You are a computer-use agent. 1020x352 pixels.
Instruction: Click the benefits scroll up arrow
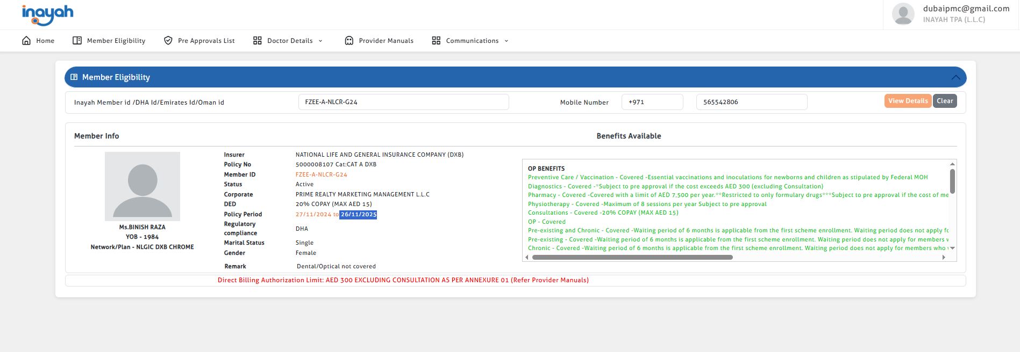(x=952, y=164)
